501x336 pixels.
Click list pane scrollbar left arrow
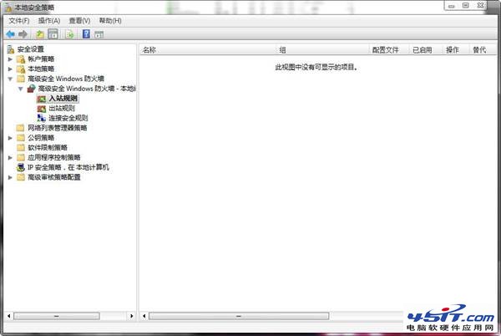(x=144, y=316)
